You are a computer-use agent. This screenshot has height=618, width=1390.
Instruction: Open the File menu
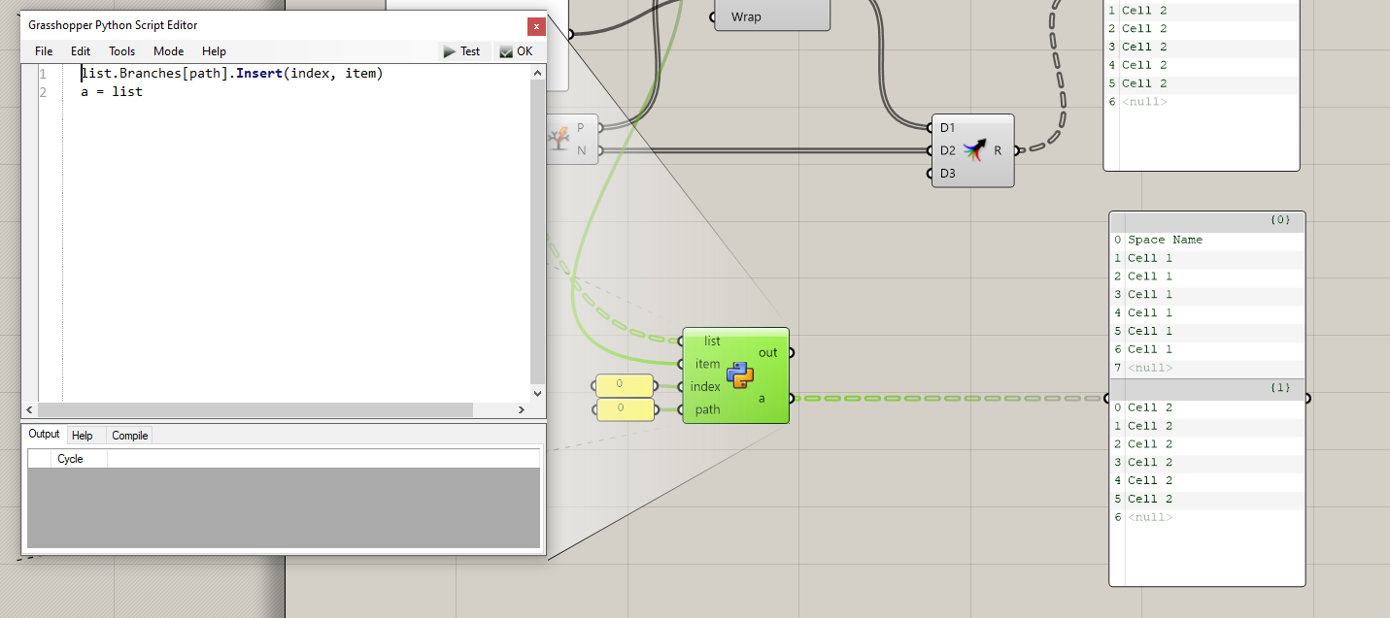point(43,50)
